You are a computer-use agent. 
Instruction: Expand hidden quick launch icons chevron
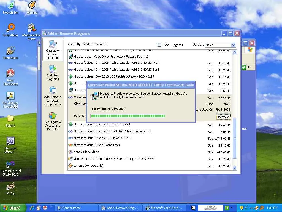pyautogui.click(x=51, y=206)
